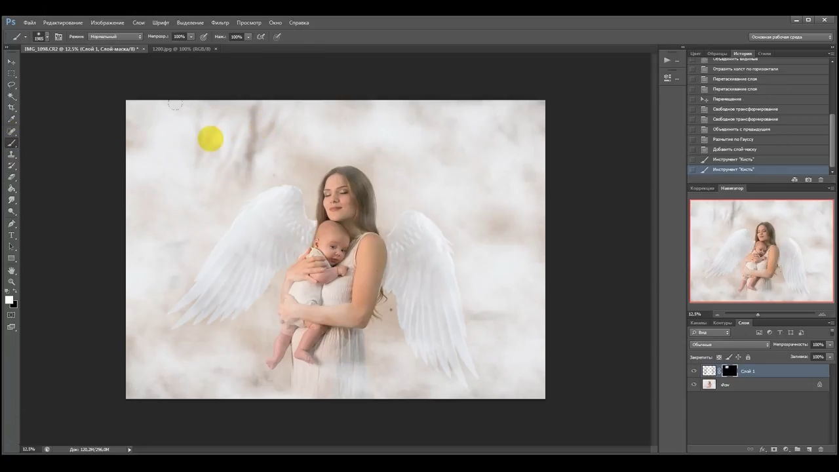Image resolution: width=839 pixels, height=472 pixels.
Task: Create new adjustment layer icon
Action: pos(786,449)
